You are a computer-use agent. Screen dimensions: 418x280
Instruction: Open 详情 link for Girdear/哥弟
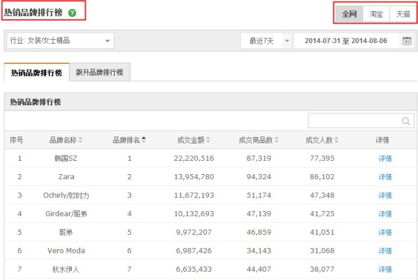point(385,214)
